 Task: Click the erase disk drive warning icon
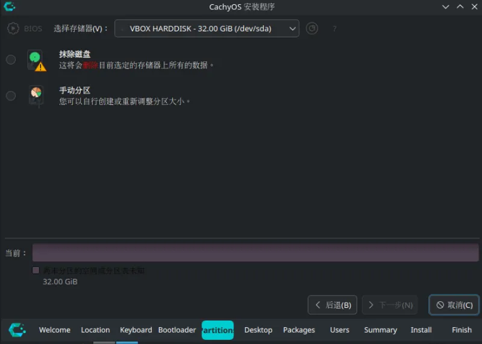pos(37,60)
